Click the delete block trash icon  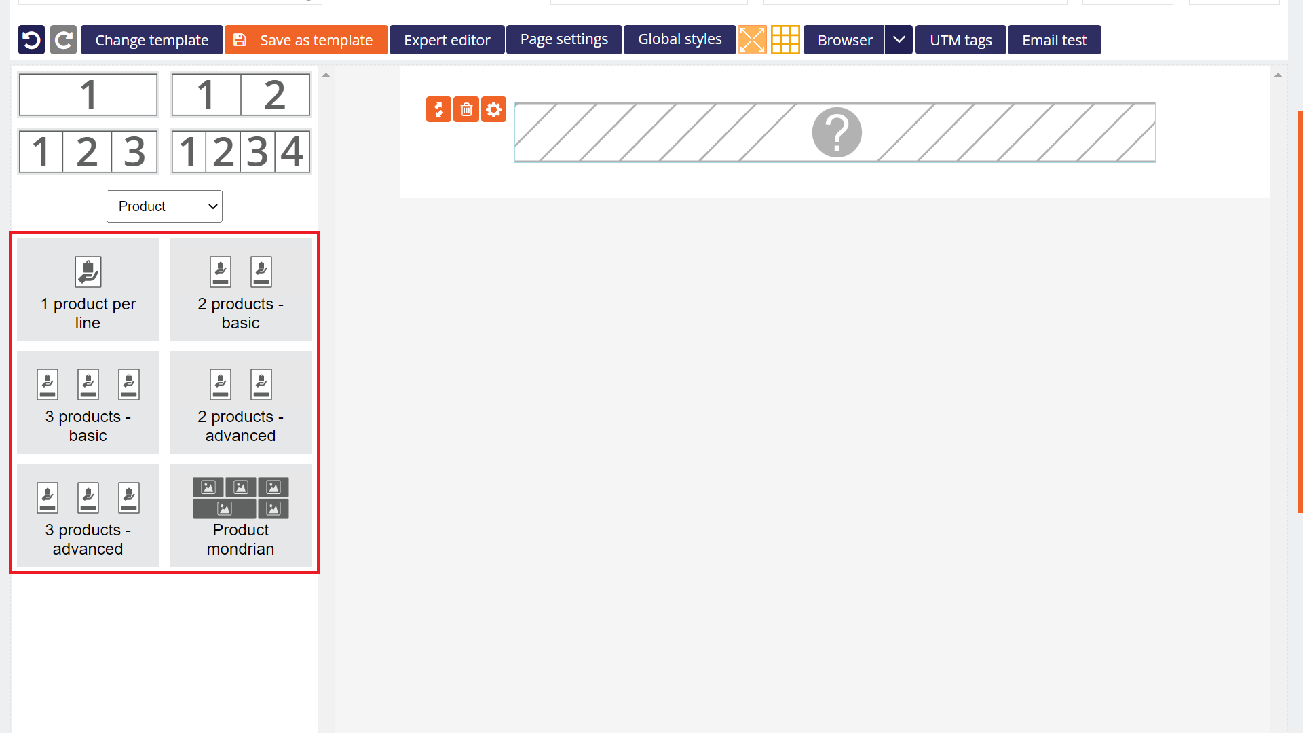pyautogui.click(x=466, y=109)
